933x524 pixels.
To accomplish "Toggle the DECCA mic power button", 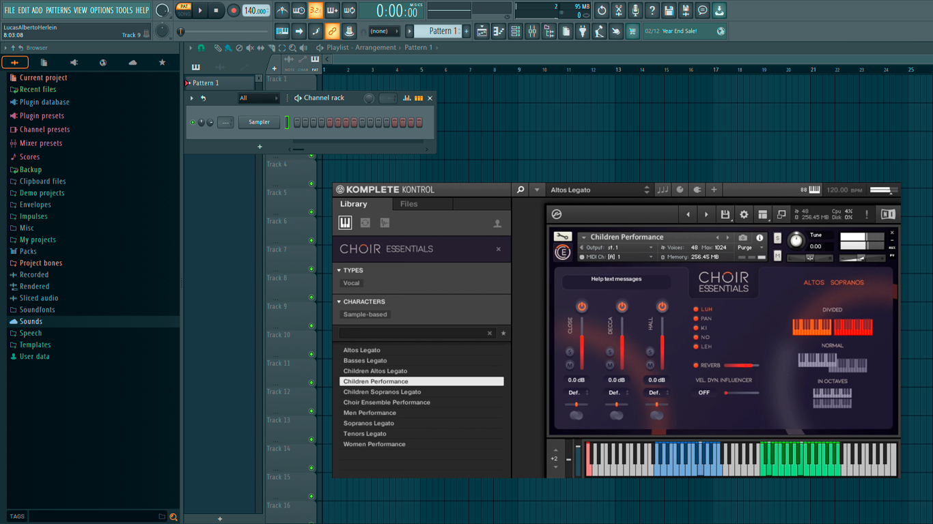I will pyautogui.click(x=622, y=306).
